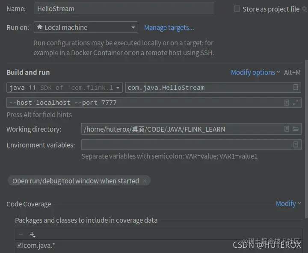
Task: Click the Name field containing HelloStream
Action: click(124, 9)
